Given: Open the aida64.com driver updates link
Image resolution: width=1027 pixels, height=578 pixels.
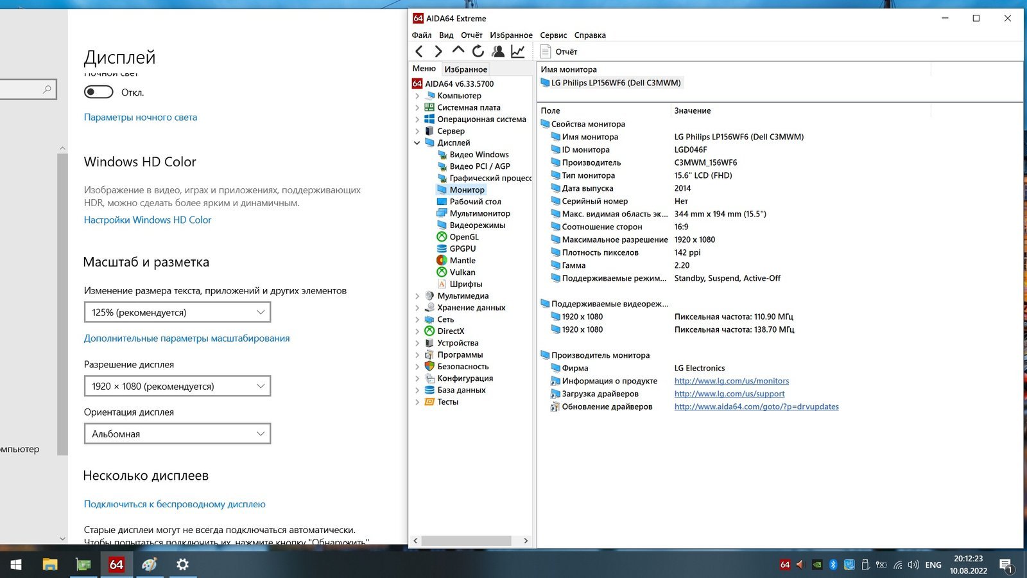Looking at the screenshot, I should click(756, 407).
